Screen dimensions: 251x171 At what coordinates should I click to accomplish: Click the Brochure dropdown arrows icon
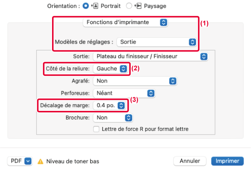tap(129, 118)
